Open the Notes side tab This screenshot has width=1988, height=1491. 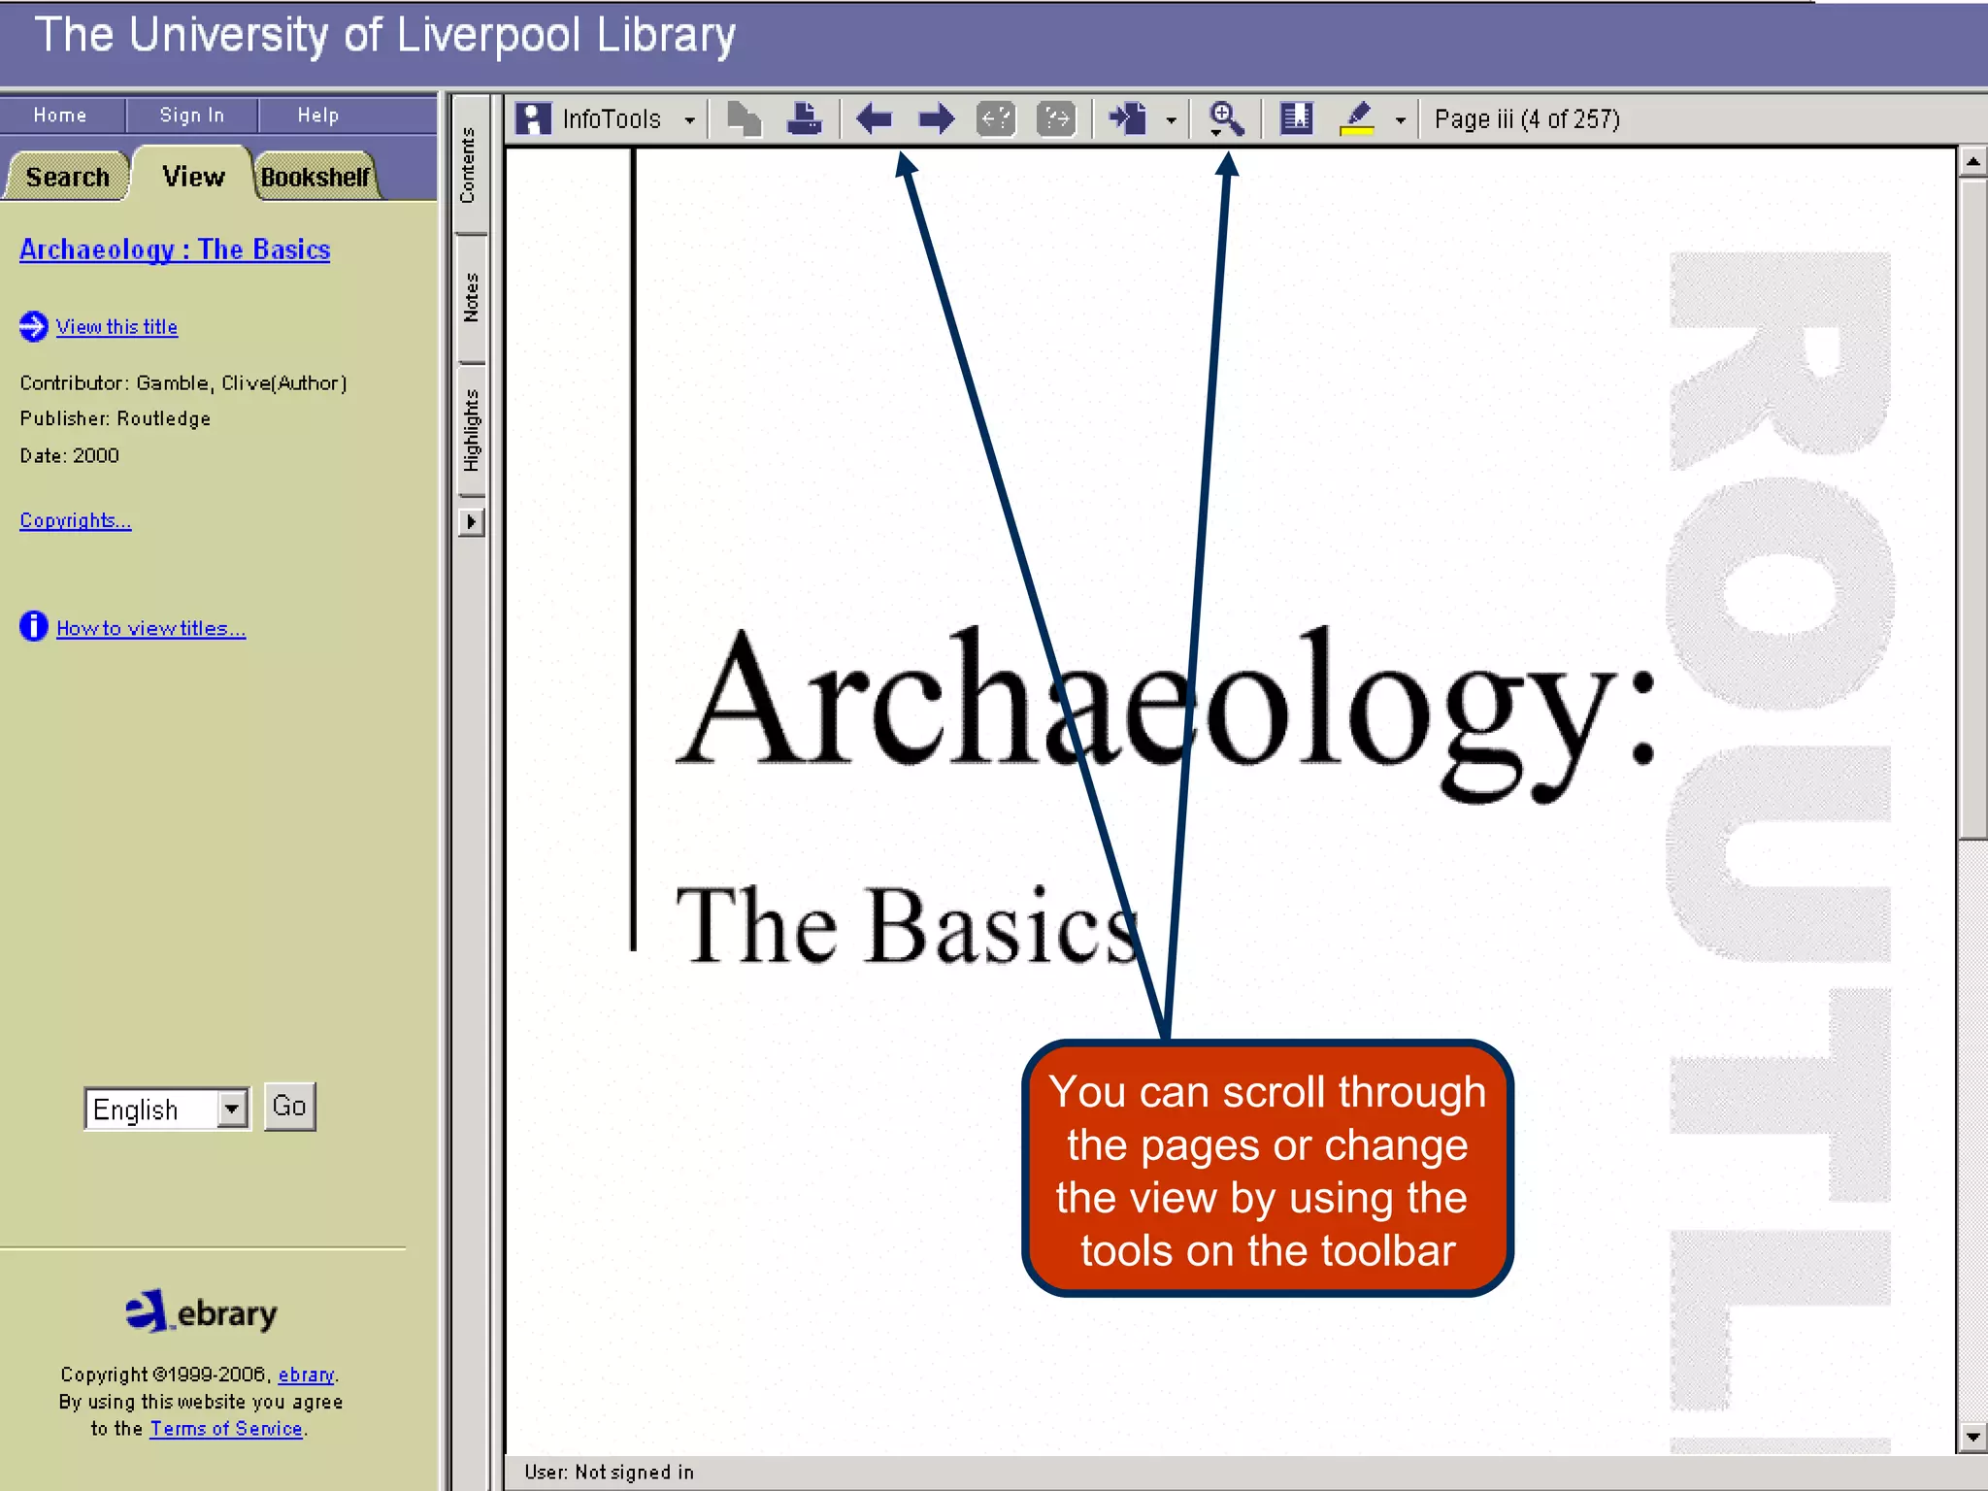pyautogui.click(x=470, y=298)
